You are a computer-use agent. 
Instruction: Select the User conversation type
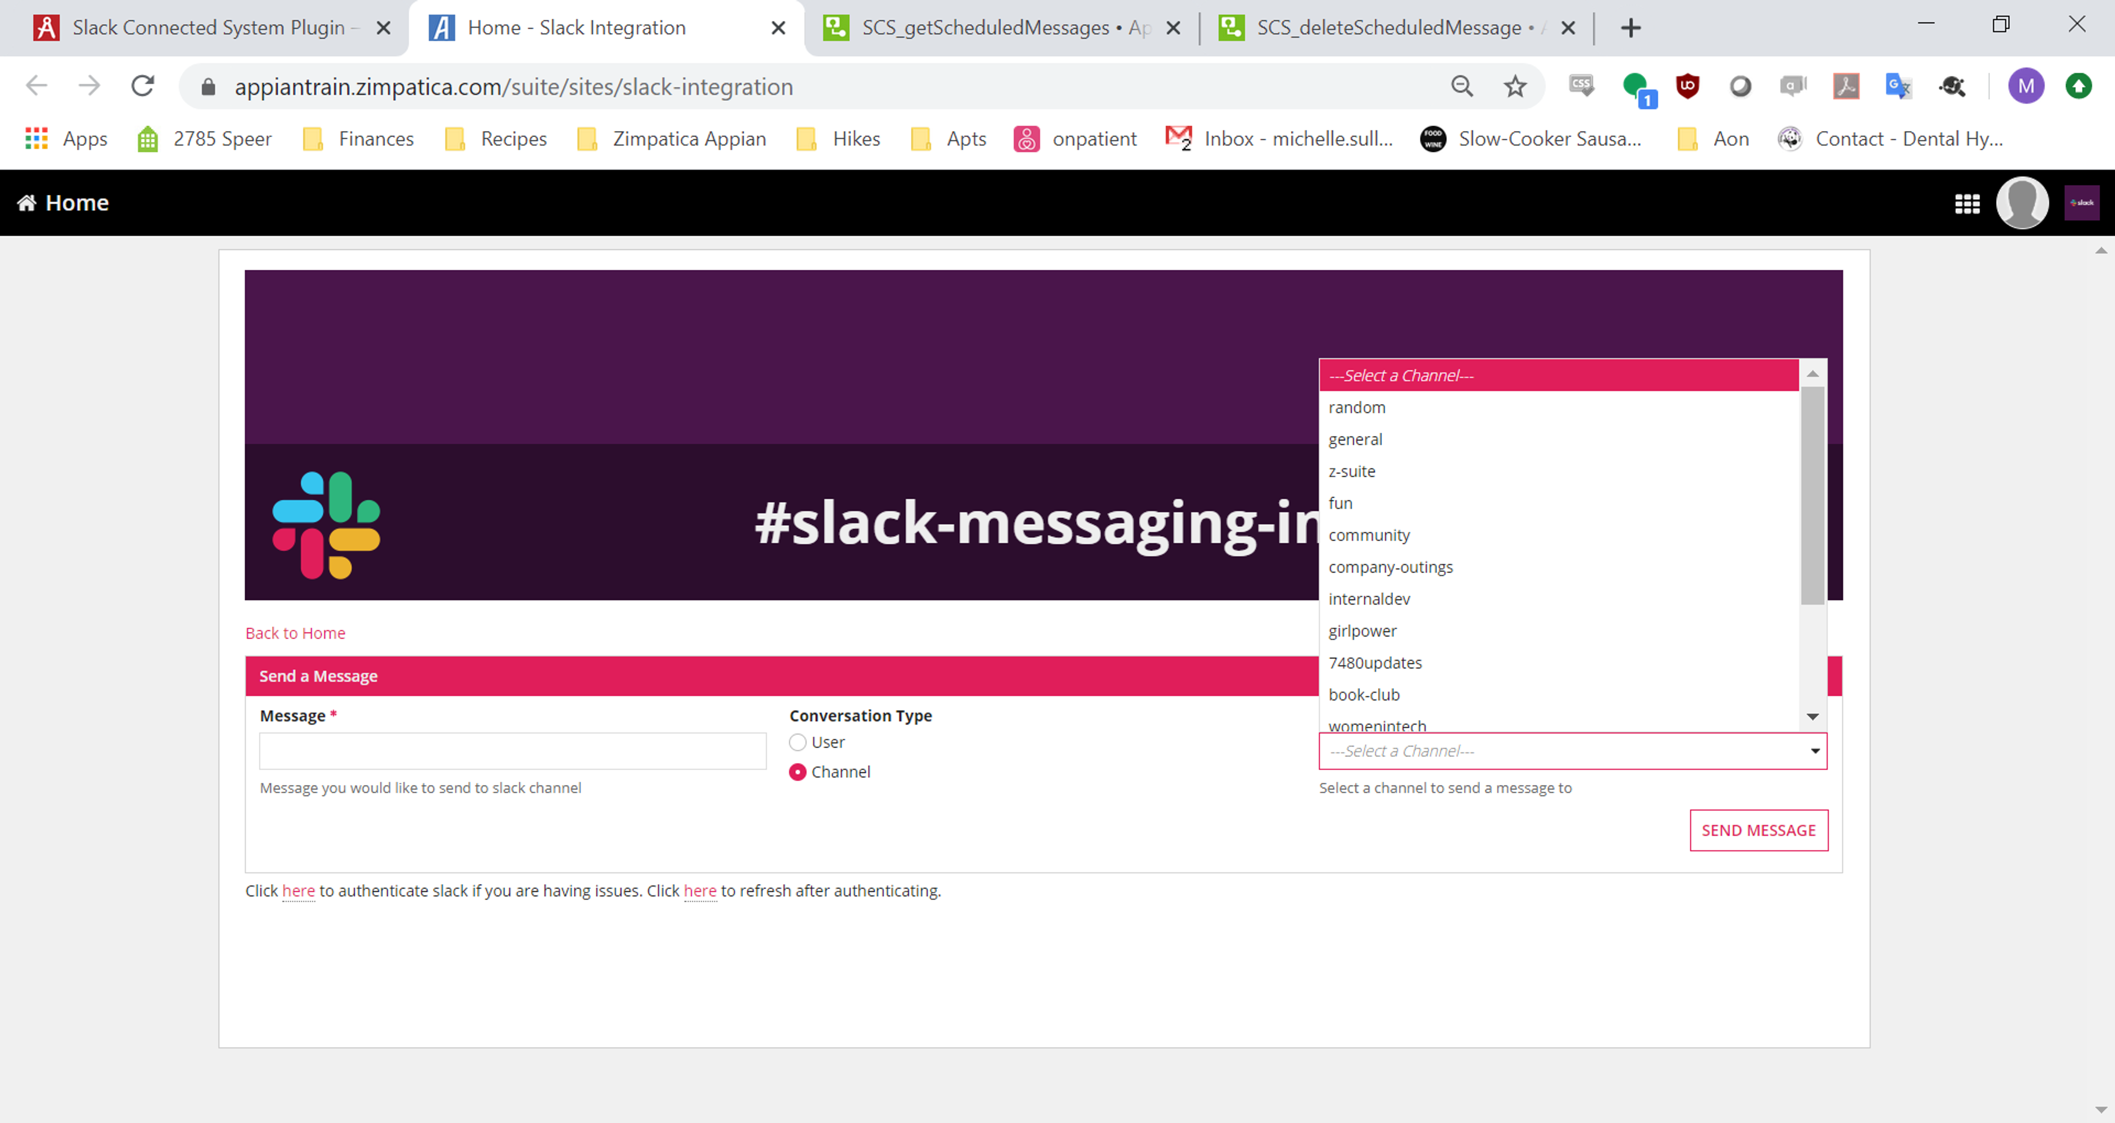797,742
